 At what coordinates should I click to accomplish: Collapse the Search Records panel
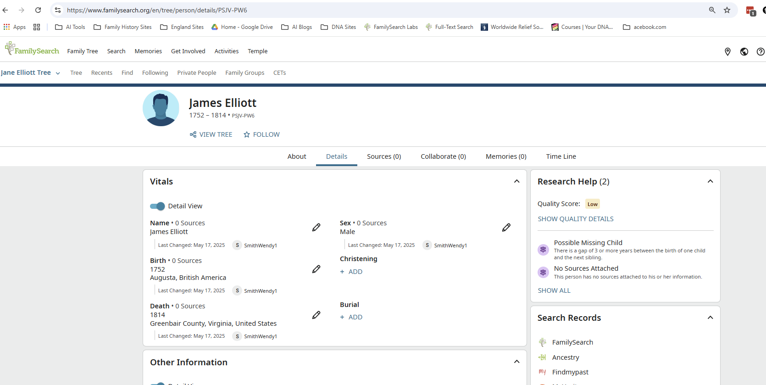(x=710, y=318)
